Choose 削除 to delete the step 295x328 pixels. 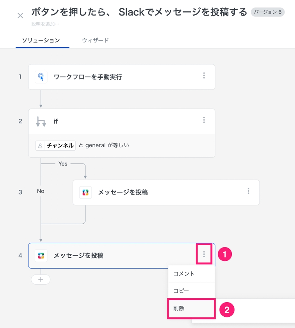[179, 308]
